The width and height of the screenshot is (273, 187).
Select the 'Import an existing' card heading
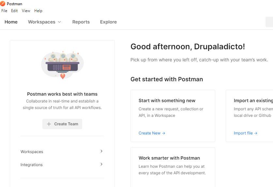click(x=253, y=101)
